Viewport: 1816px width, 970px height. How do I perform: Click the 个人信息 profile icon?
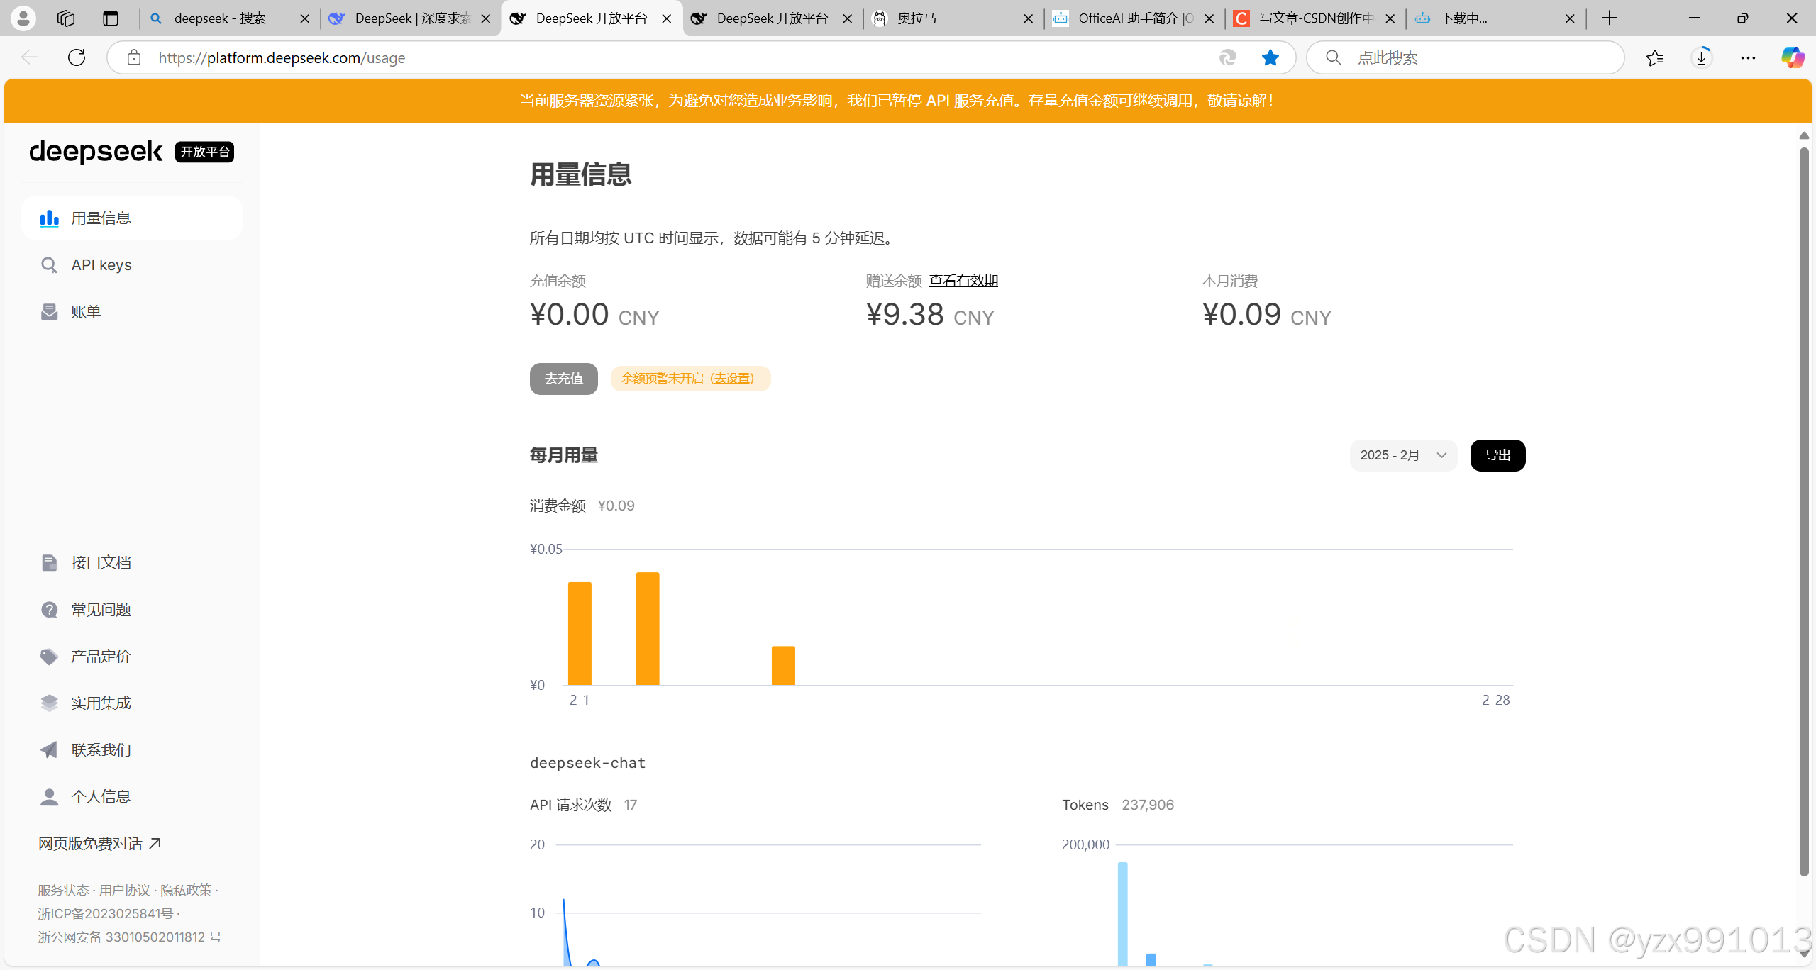(49, 797)
